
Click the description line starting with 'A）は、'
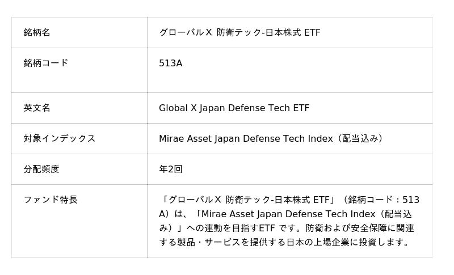coord(285,214)
